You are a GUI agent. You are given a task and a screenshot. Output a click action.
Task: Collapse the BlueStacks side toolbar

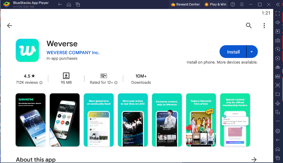coord(278,4)
